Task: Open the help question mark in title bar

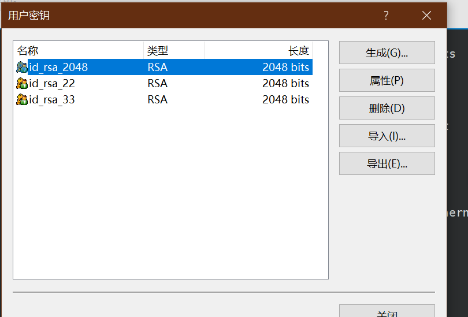Action: click(386, 15)
